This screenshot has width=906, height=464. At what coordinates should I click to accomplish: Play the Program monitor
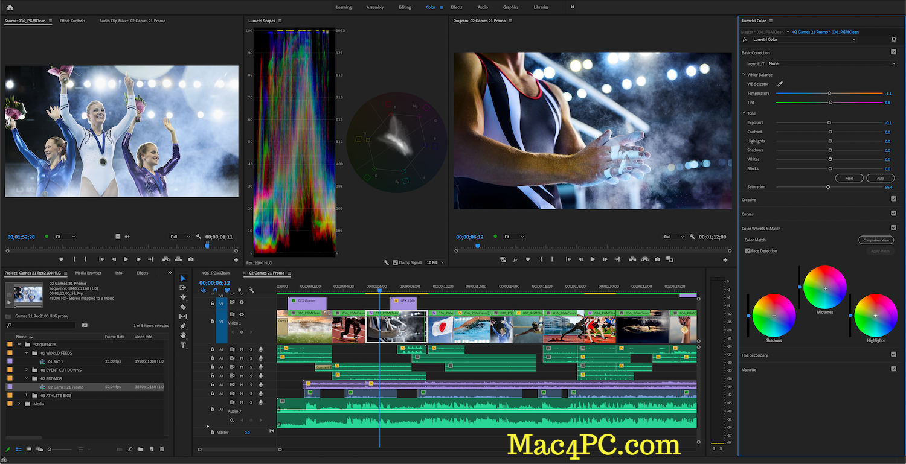pyautogui.click(x=593, y=259)
